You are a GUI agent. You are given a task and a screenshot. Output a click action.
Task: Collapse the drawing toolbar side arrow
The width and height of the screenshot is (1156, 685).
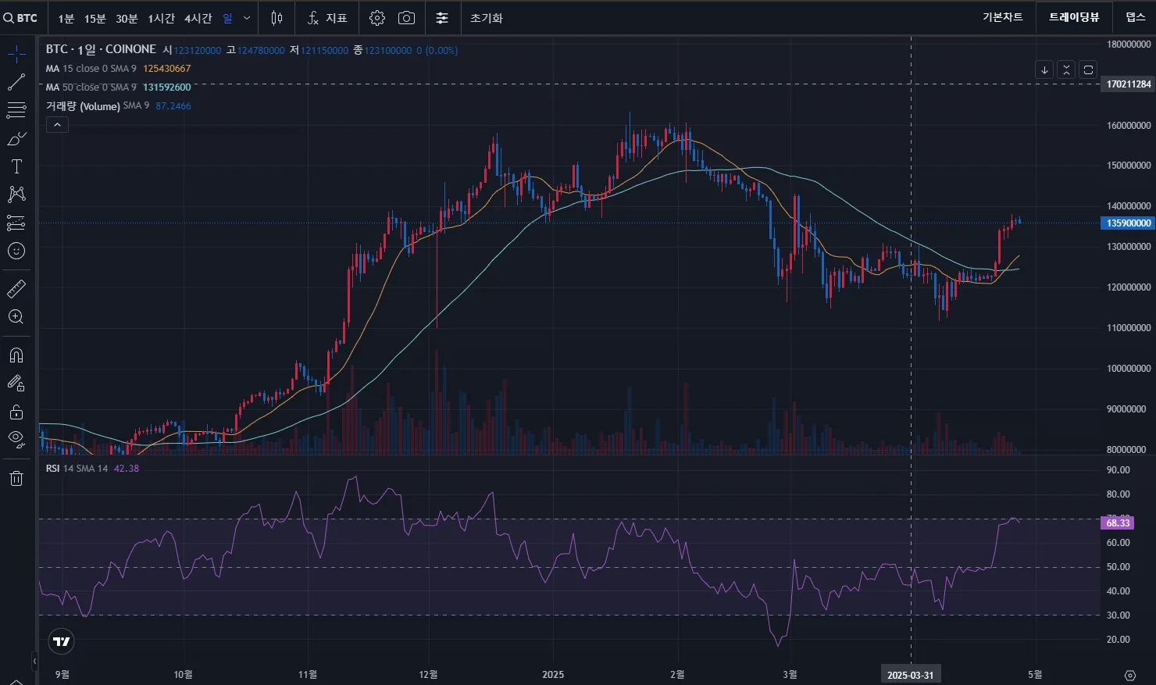[x=34, y=661]
